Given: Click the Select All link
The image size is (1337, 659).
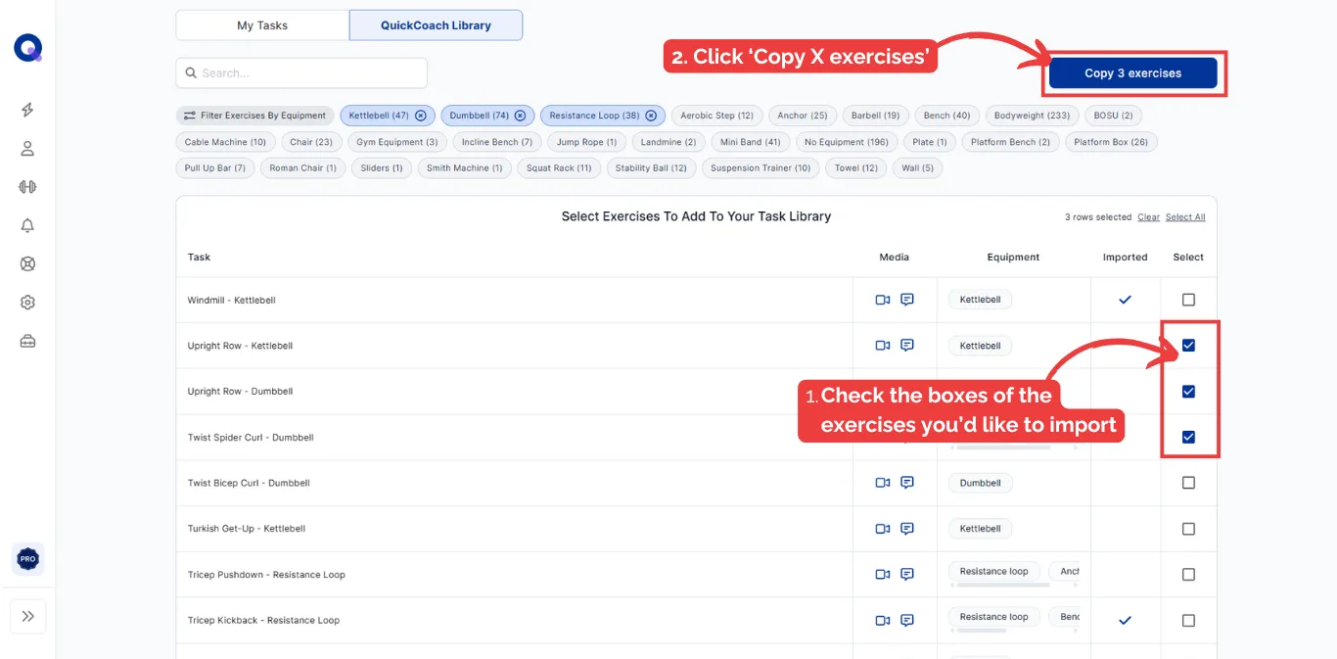Looking at the screenshot, I should point(1185,217).
